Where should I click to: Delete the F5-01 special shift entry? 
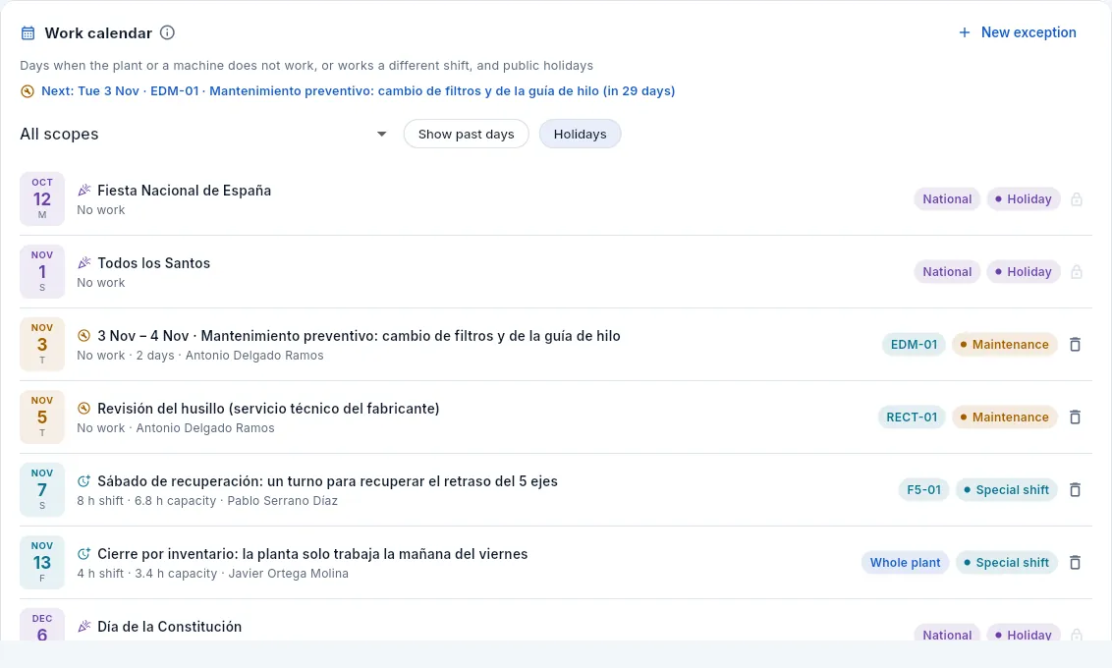click(x=1075, y=490)
